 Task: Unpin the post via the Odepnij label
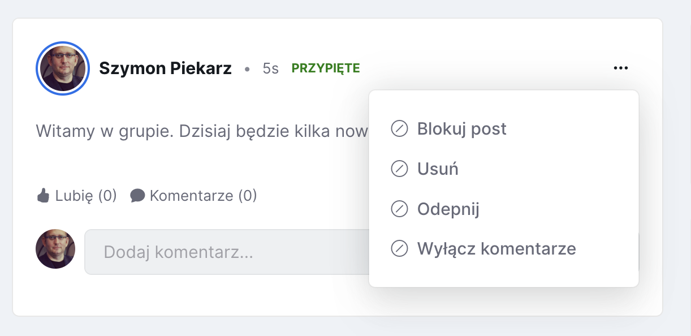tap(448, 209)
